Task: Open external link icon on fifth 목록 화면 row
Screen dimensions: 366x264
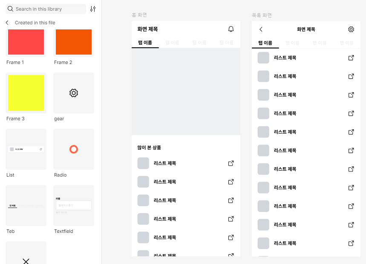Action: [x=351, y=132]
